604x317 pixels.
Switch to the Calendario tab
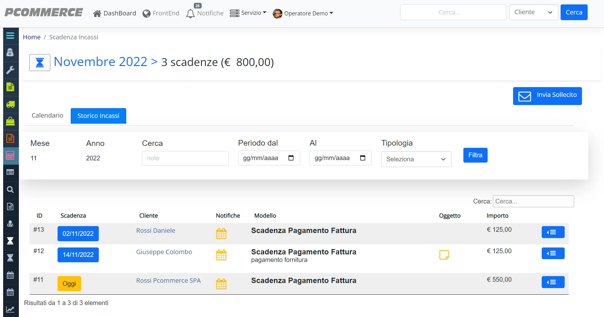[48, 115]
